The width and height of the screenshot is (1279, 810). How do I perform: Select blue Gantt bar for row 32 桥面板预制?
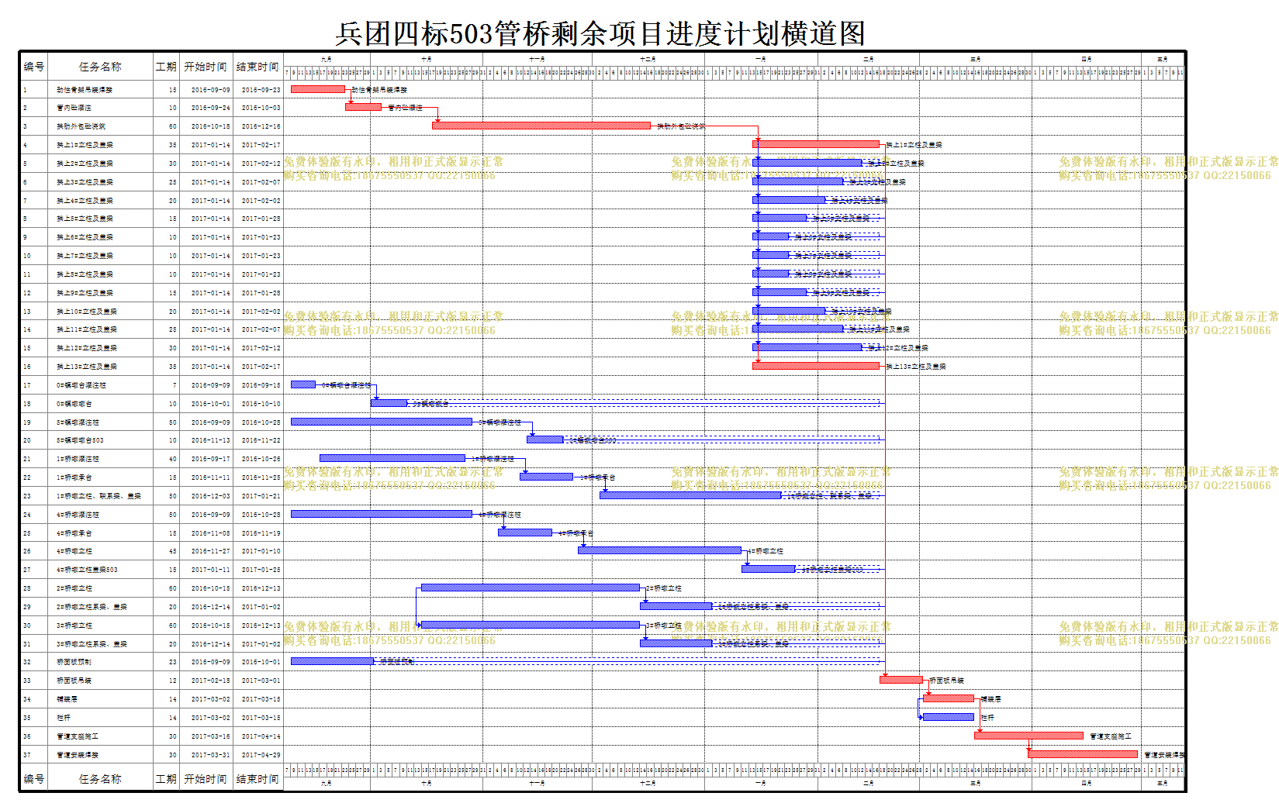333,661
